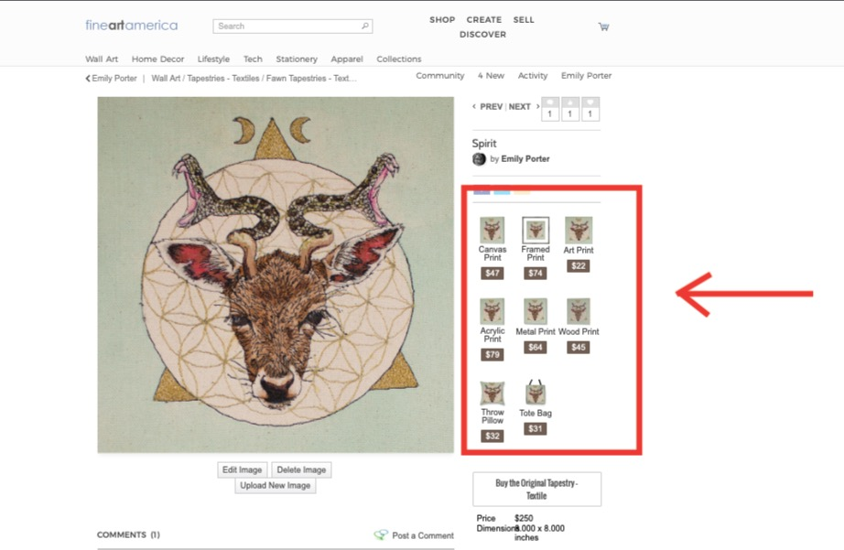Open the Emily Porter account link
This screenshot has width=844, height=550.
(x=586, y=76)
